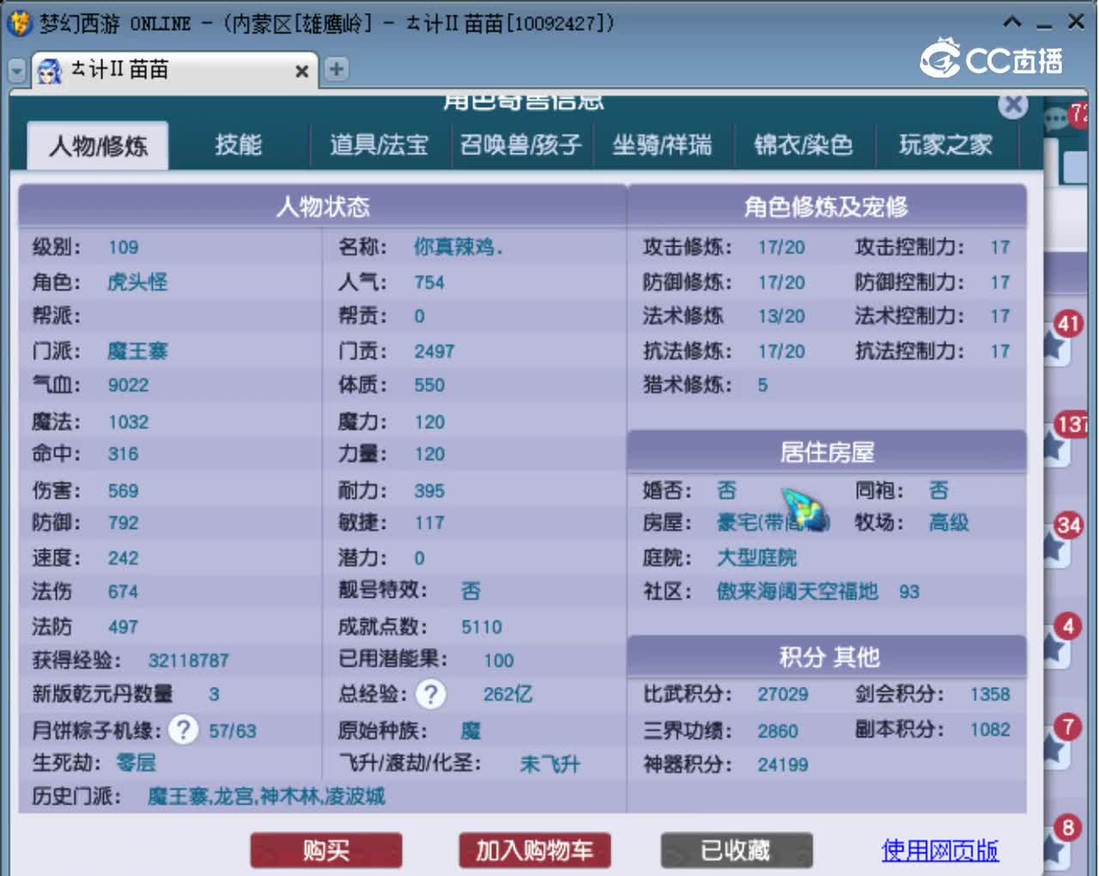Click the character name 你真辣鸡.
Viewport: 1099px width, 876px height.
pyautogui.click(x=458, y=247)
